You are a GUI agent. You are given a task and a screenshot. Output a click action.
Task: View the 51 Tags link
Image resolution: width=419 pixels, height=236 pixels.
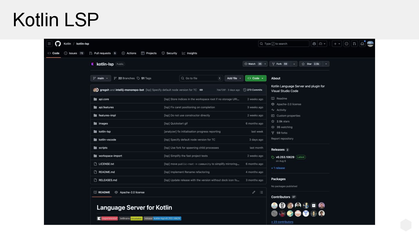144,78
